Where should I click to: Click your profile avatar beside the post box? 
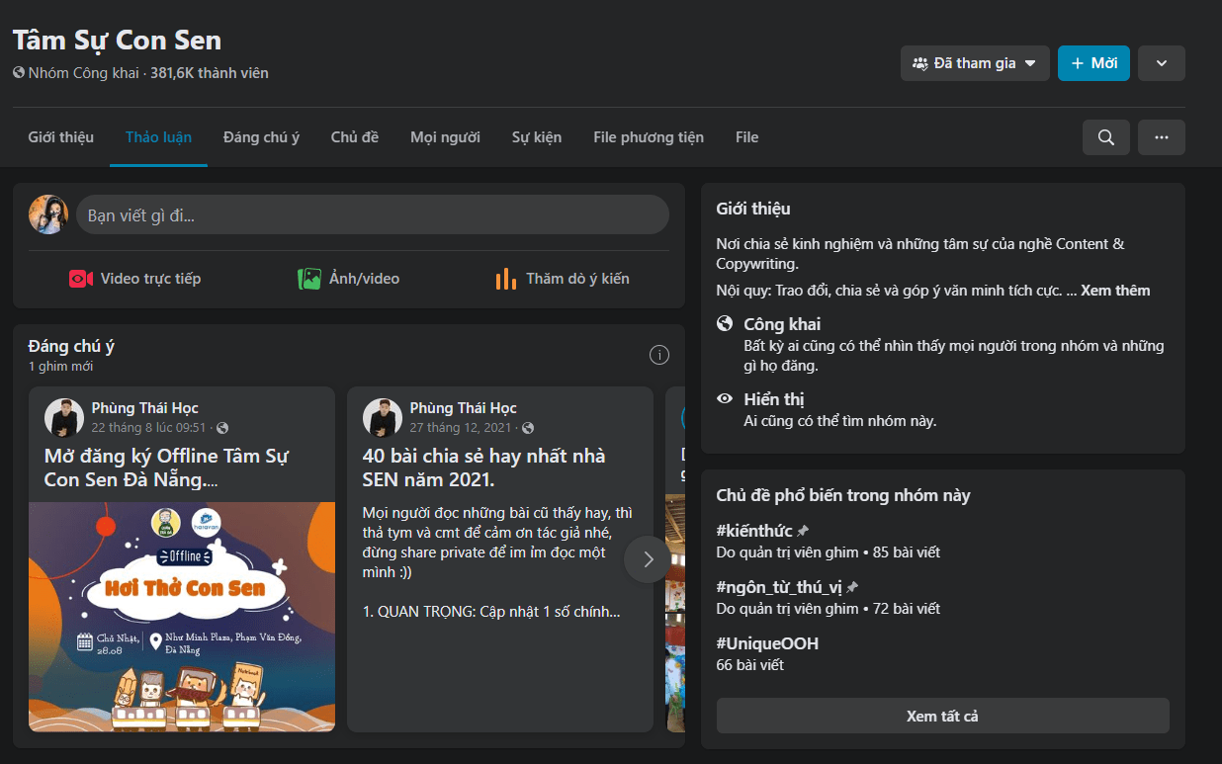click(x=48, y=214)
